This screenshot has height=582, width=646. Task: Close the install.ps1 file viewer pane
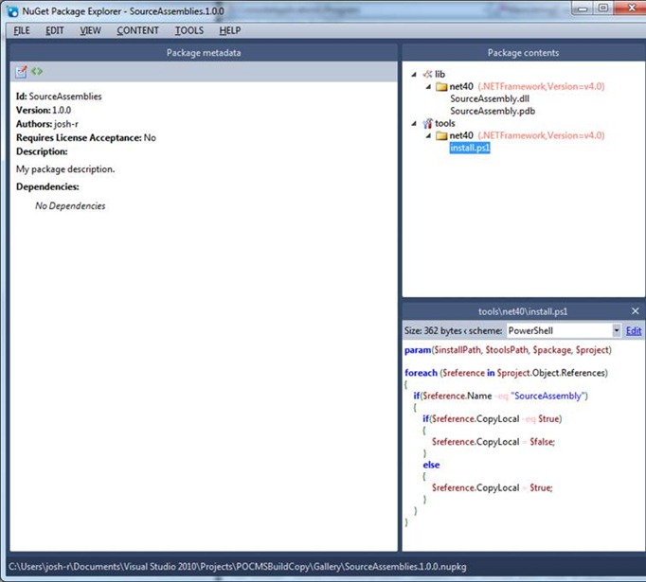pyautogui.click(x=636, y=311)
